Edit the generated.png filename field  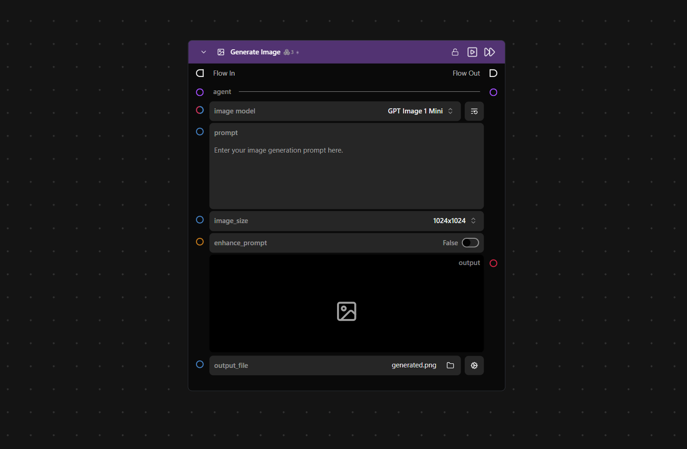(414, 365)
